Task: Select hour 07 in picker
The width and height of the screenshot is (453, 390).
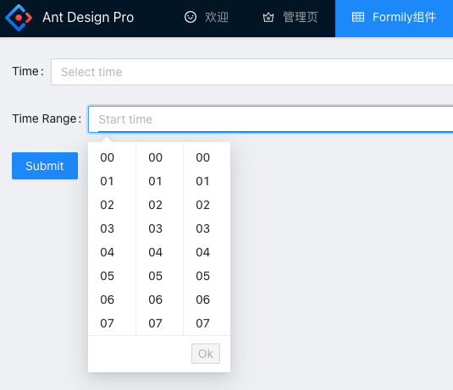Action: coord(112,323)
